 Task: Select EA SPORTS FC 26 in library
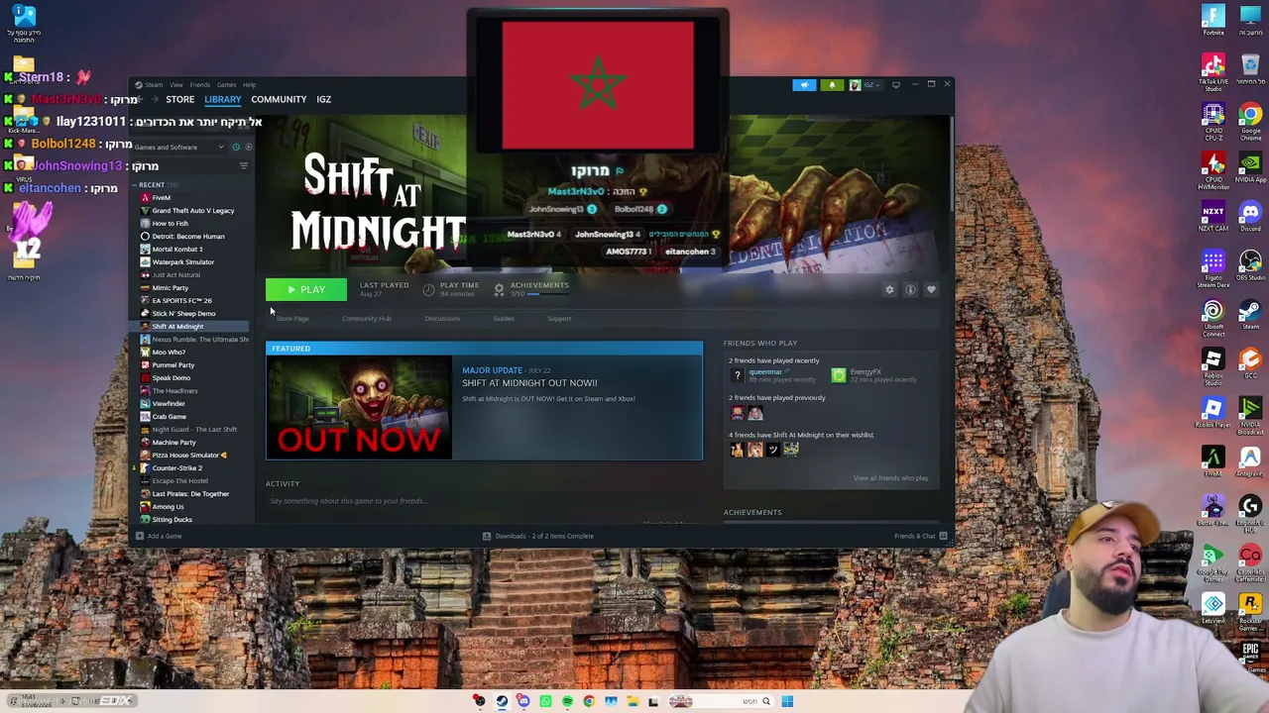(181, 301)
